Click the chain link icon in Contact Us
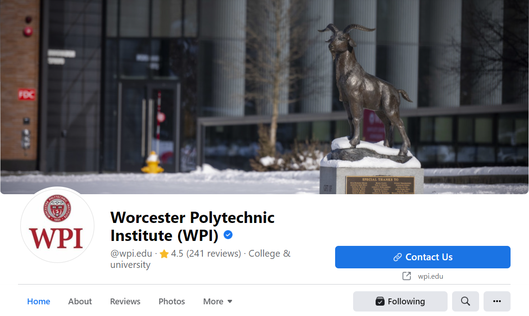Image resolution: width=529 pixels, height=316 pixels. point(398,257)
